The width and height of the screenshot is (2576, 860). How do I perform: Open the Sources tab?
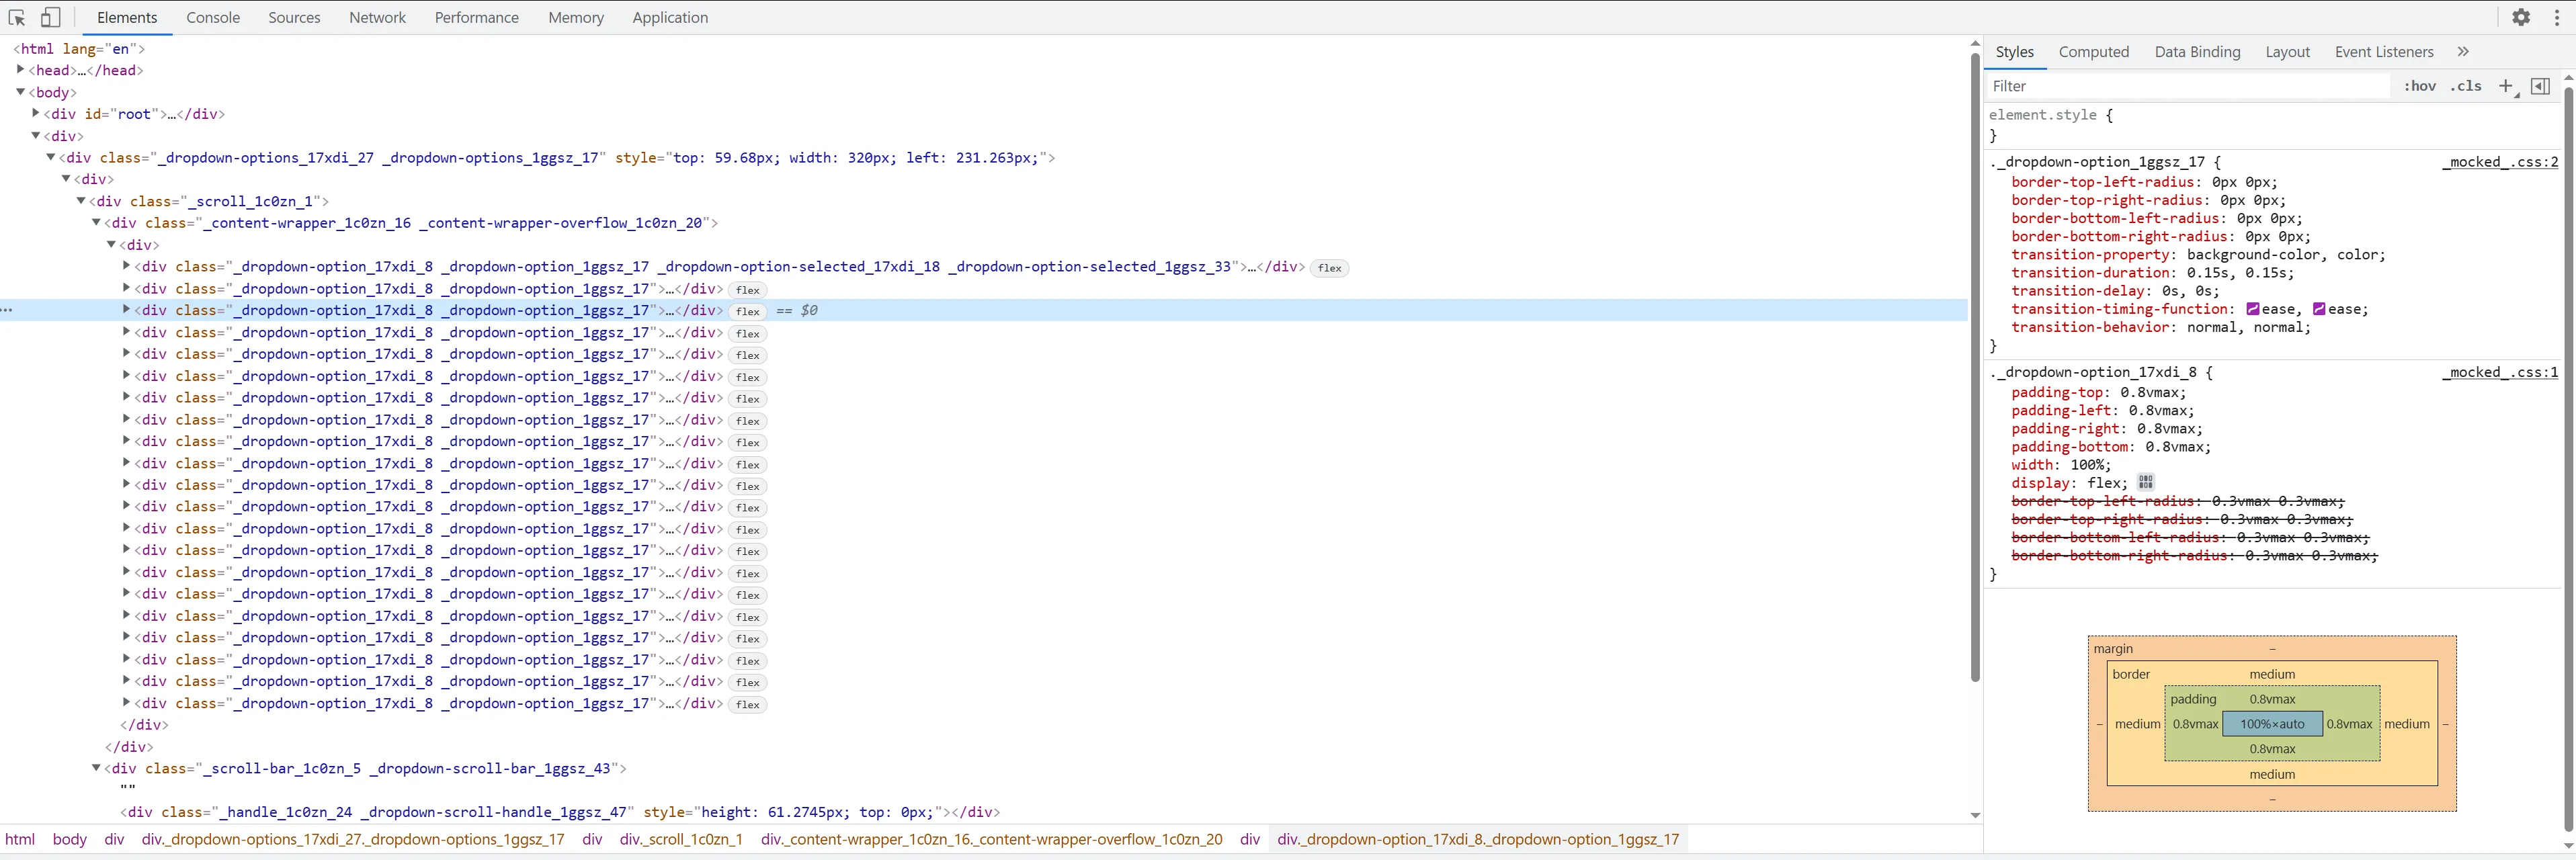point(294,17)
